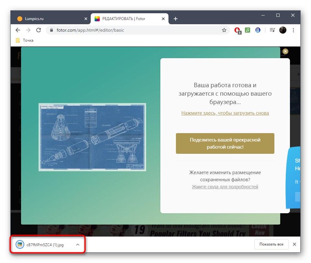Click Поделитесь вашей прекрасной работой сейчас button

(x=225, y=143)
